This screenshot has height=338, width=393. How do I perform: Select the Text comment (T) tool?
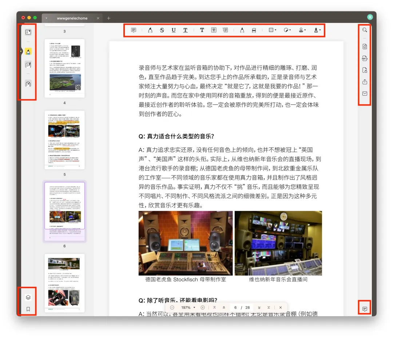point(202,30)
